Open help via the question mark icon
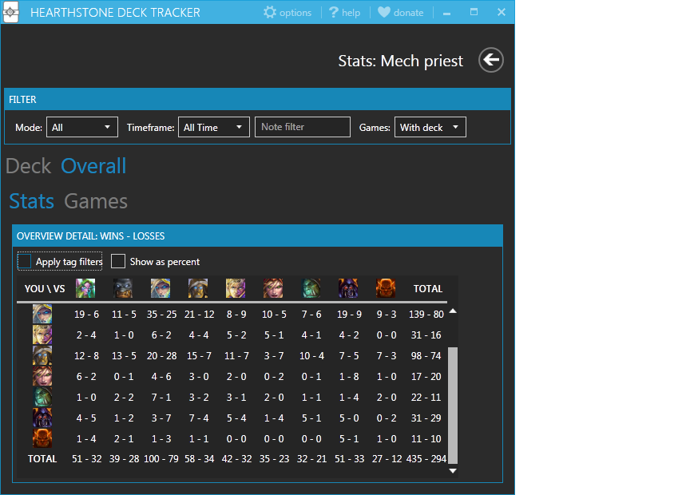 (334, 12)
